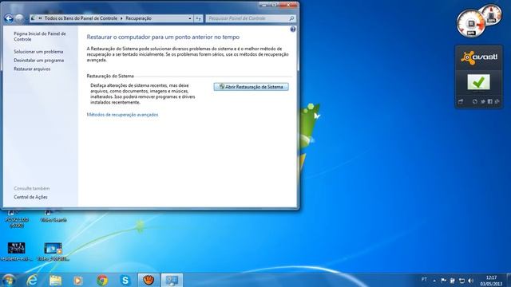Refresh the Control Panel address bar
Viewport: 511px width, 287px height.
point(199,18)
